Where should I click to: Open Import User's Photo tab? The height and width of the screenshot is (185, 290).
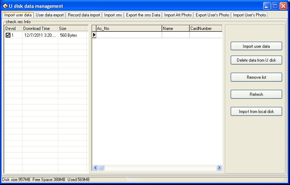249,15
